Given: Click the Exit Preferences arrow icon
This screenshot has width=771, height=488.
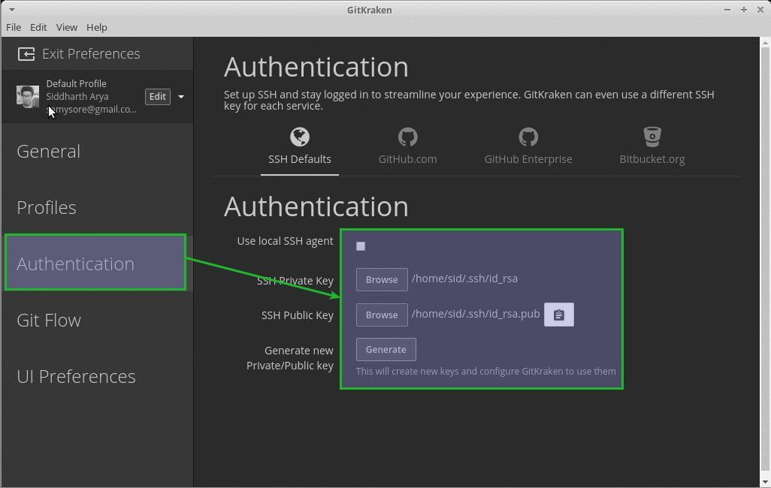Looking at the screenshot, I should [x=26, y=53].
